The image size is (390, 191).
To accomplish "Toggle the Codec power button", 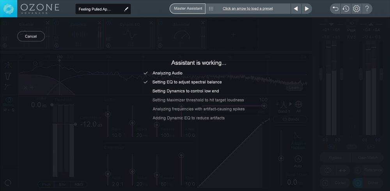I will [x=325, y=183].
